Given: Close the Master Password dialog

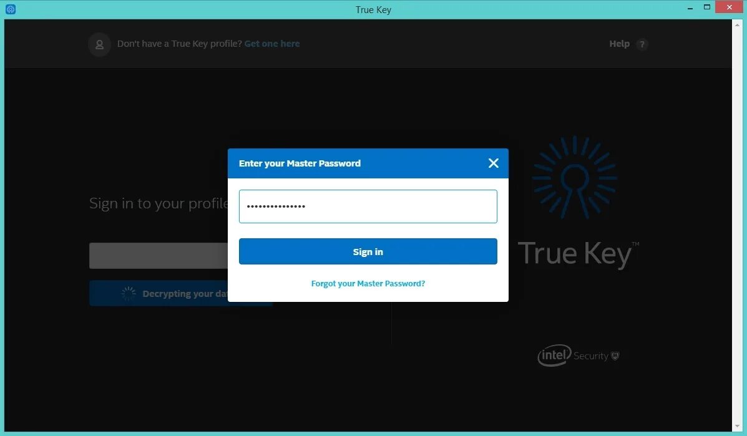Looking at the screenshot, I should pyautogui.click(x=494, y=163).
